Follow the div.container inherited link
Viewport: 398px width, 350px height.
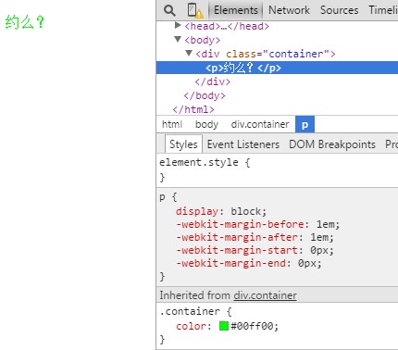click(x=265, y=295)
